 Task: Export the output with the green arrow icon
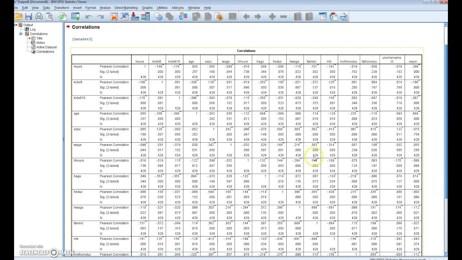pyautogui.click(x=62, y=16)
